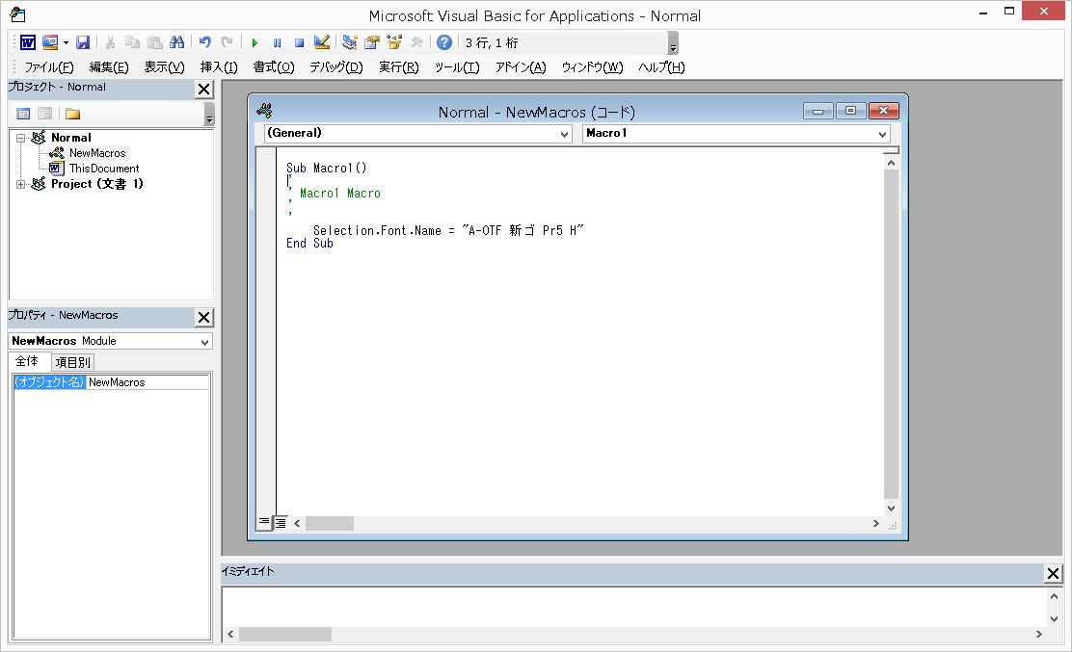Open the 表示(V) menu
Image resolution: width=1072 pixels, height=652 pixels.
[164, 66]
